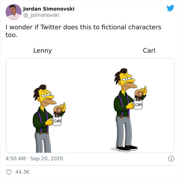The image size is (180, 179).
Task: Click the CARL mug in right image
Action: pos(138,104)
